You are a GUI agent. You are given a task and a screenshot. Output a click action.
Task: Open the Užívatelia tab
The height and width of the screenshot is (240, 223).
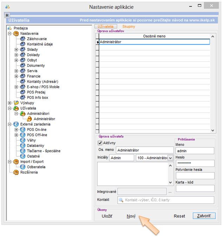click(x=106, y=26)
